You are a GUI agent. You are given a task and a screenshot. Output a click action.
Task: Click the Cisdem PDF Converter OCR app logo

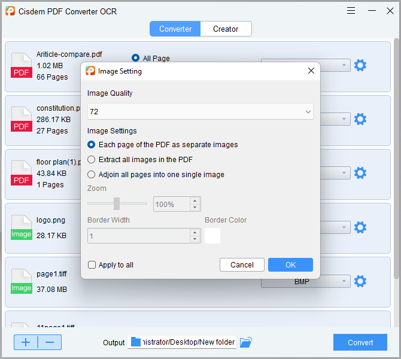(x=10, y=11)
